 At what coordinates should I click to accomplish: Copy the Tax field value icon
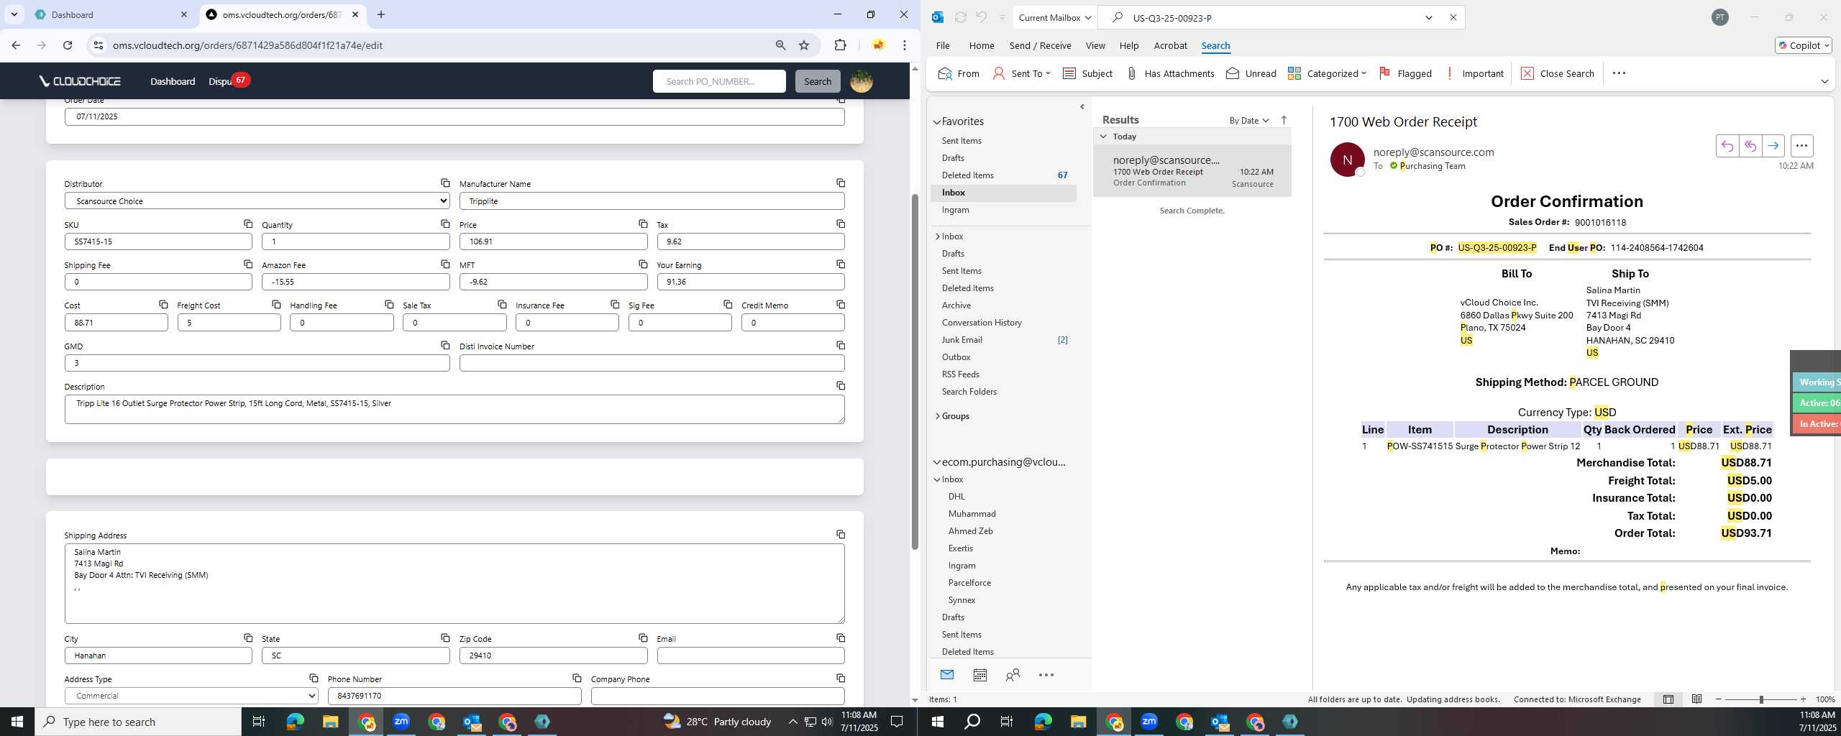point(841,224)
